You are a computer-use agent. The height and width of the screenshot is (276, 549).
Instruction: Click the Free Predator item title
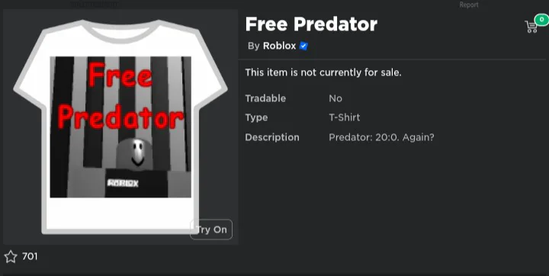[311, 24]
